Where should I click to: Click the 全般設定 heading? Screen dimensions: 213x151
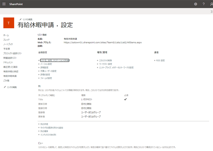(43, 52)
